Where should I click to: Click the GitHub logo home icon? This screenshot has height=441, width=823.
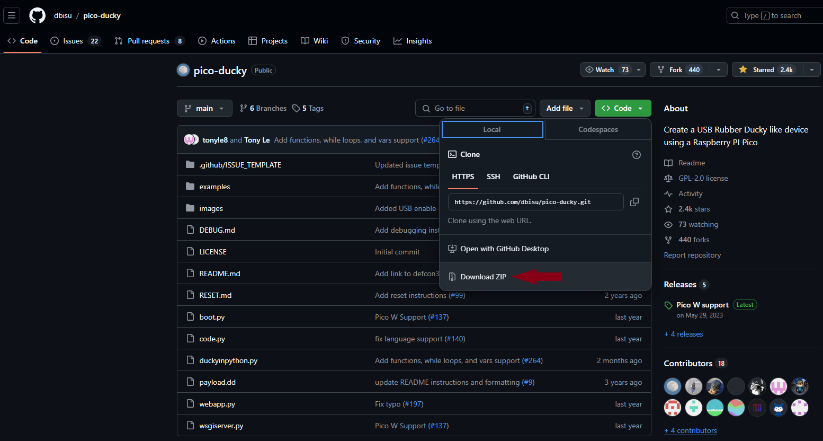[37, 15]
